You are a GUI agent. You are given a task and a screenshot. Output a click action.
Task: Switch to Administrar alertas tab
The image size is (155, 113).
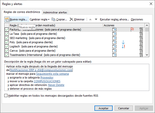(x=55, y=13)
